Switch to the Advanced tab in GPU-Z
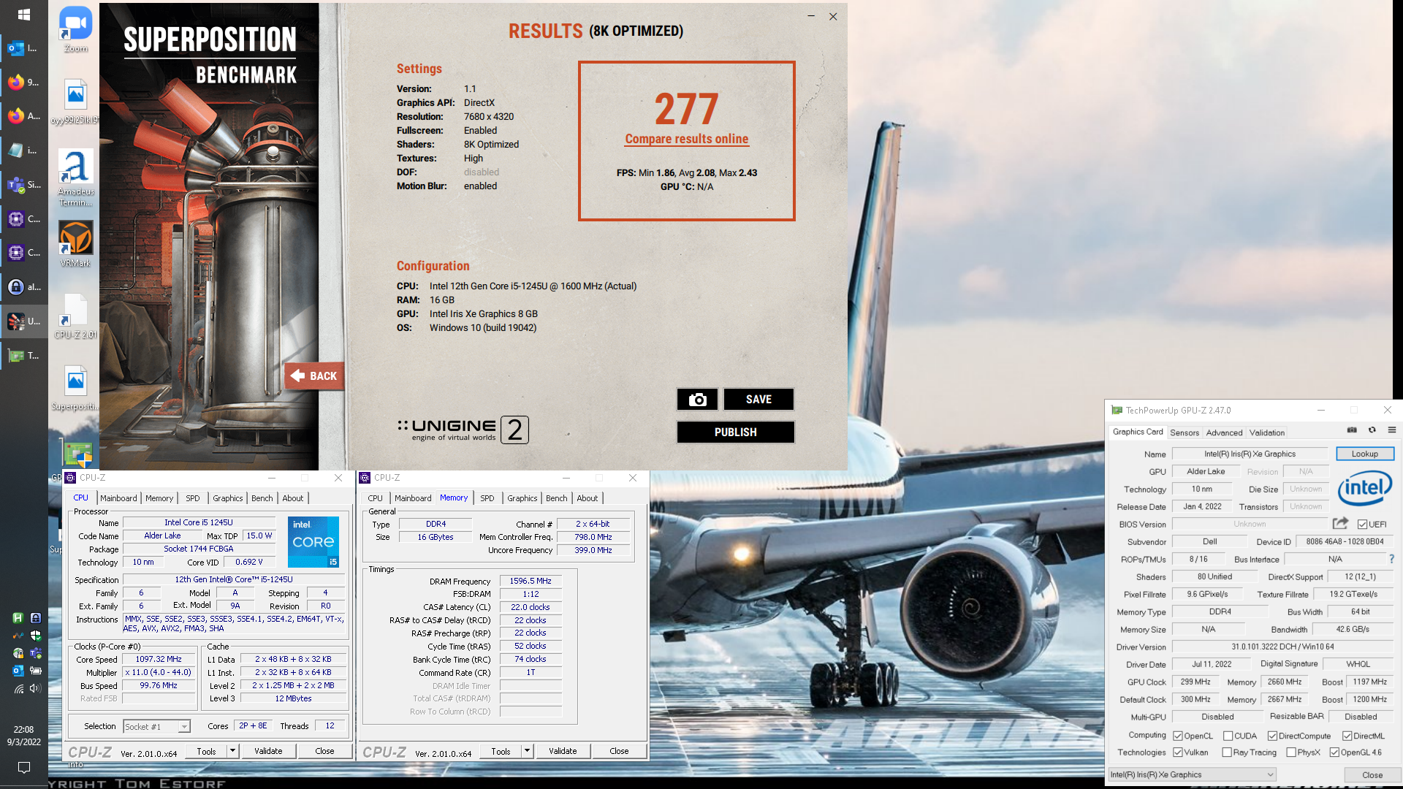Viewport: 1403px width, 789px height. coord(1224,432)
